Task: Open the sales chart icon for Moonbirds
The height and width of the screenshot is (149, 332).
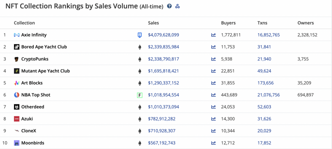Action: coord(213,143)
